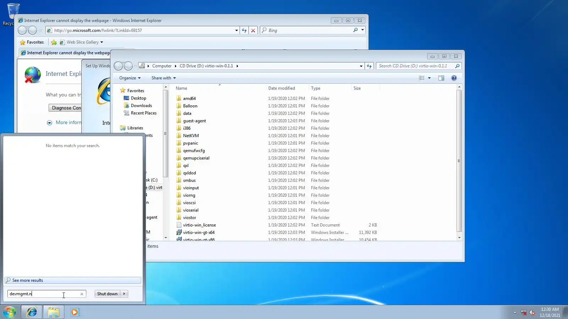The width and height of the screenshot is (568, 319).
Task: Open the Shut down options arrow
Action: [124, 294]
